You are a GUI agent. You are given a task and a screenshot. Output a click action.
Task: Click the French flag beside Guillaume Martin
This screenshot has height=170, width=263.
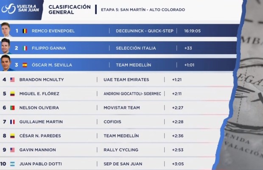coord(12,122)
